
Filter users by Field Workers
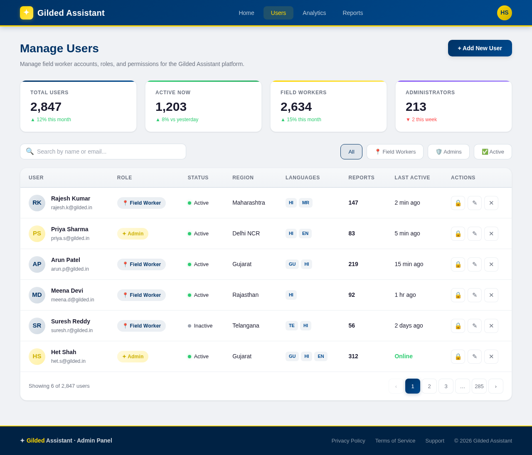[394, 152]
